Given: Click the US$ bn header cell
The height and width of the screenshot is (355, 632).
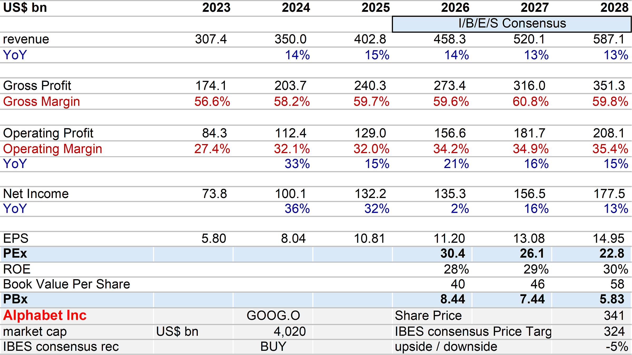Looking at the screenshot, I should pos(25,7).
